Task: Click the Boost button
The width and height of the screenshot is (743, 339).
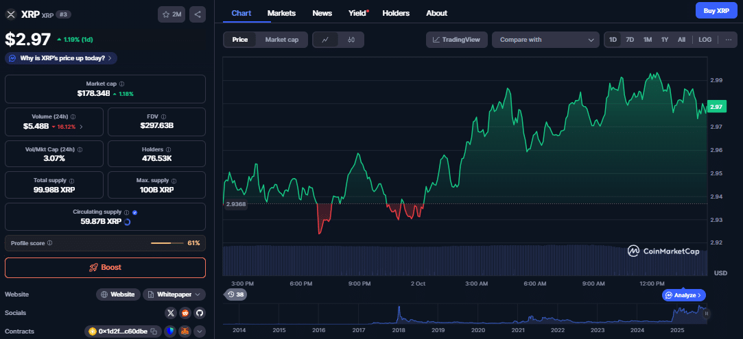Action: tap(105, 268)
